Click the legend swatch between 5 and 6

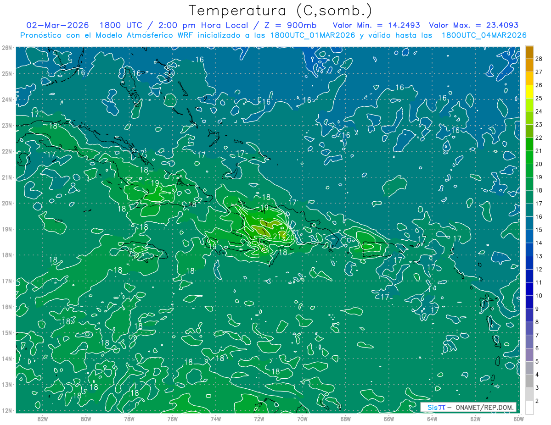pos(529,355)
